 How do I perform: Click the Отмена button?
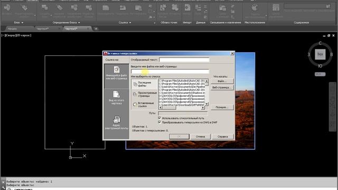click(x=200, y=137)
